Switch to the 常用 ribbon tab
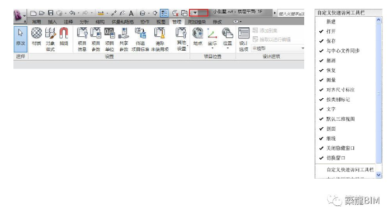392x216 pixels. (36, 22)
